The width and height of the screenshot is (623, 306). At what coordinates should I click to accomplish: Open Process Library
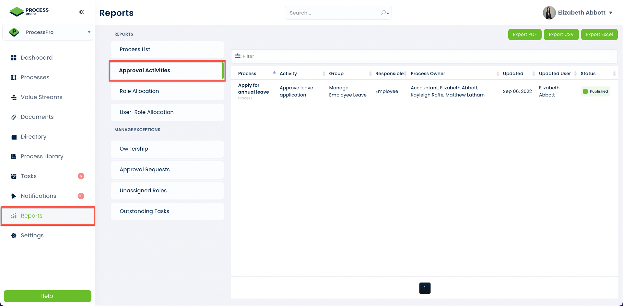[42, 156]
